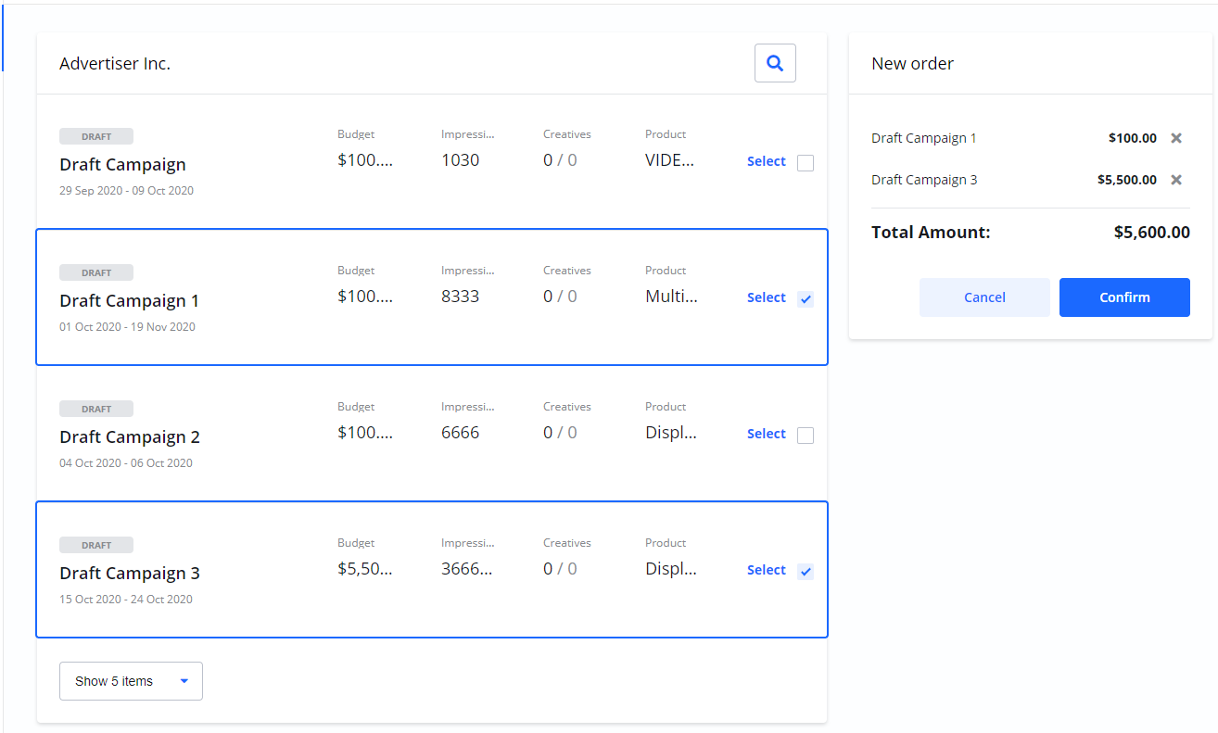
Task: Uncheck the Draft Campaign 1 checkbox
Action: point(806,299)
